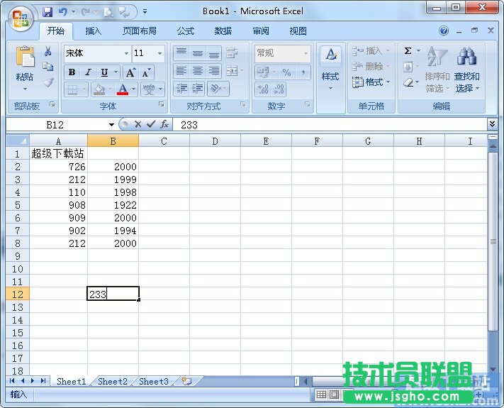The image size is (504, 408).
Task: Click the AutoSum sigma icon
Action: click(x=408, y=51)
